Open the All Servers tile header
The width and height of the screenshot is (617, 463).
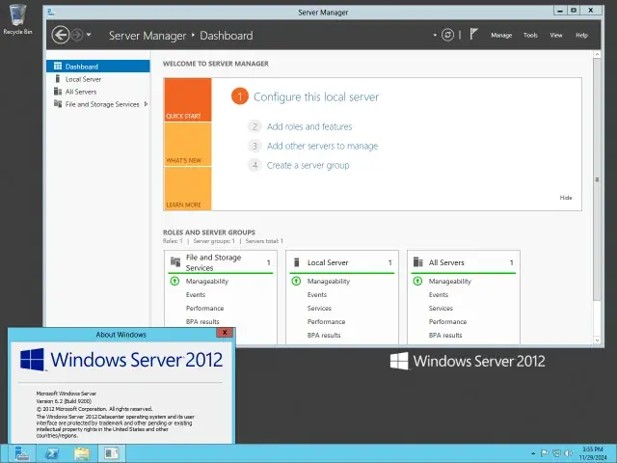coord(463,262)
